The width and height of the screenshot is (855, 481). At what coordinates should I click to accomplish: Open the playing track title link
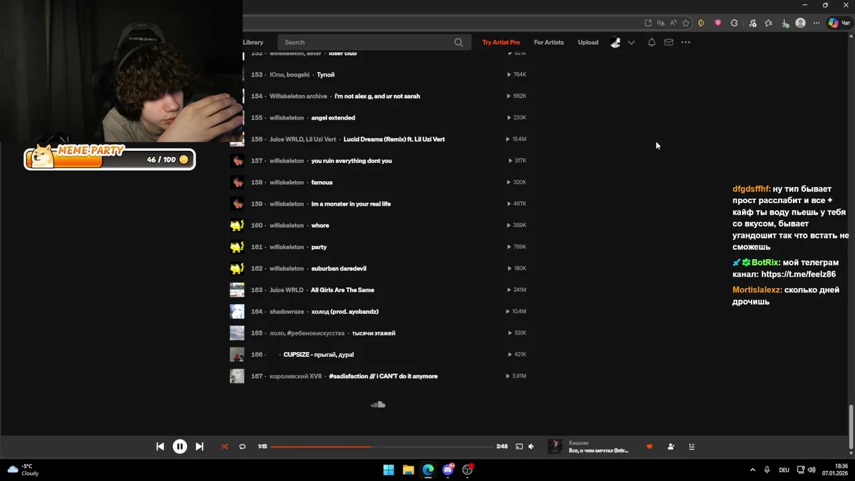pos(598,451)
